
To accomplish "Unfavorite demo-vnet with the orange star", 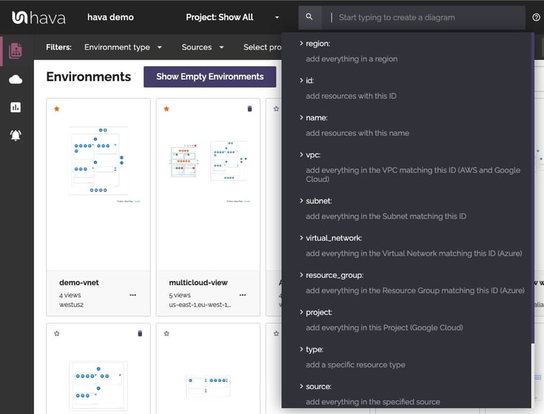I will pos(57,109).
